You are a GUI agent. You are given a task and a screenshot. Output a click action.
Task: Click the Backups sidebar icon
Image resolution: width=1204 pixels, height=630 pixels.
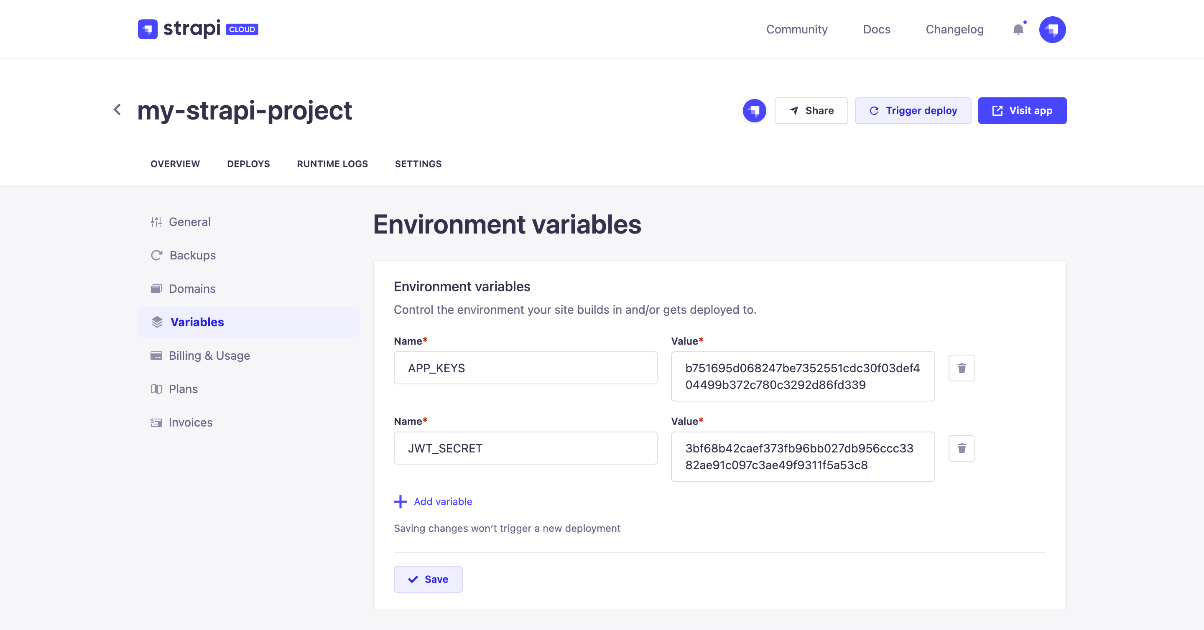tap(157, 255)
